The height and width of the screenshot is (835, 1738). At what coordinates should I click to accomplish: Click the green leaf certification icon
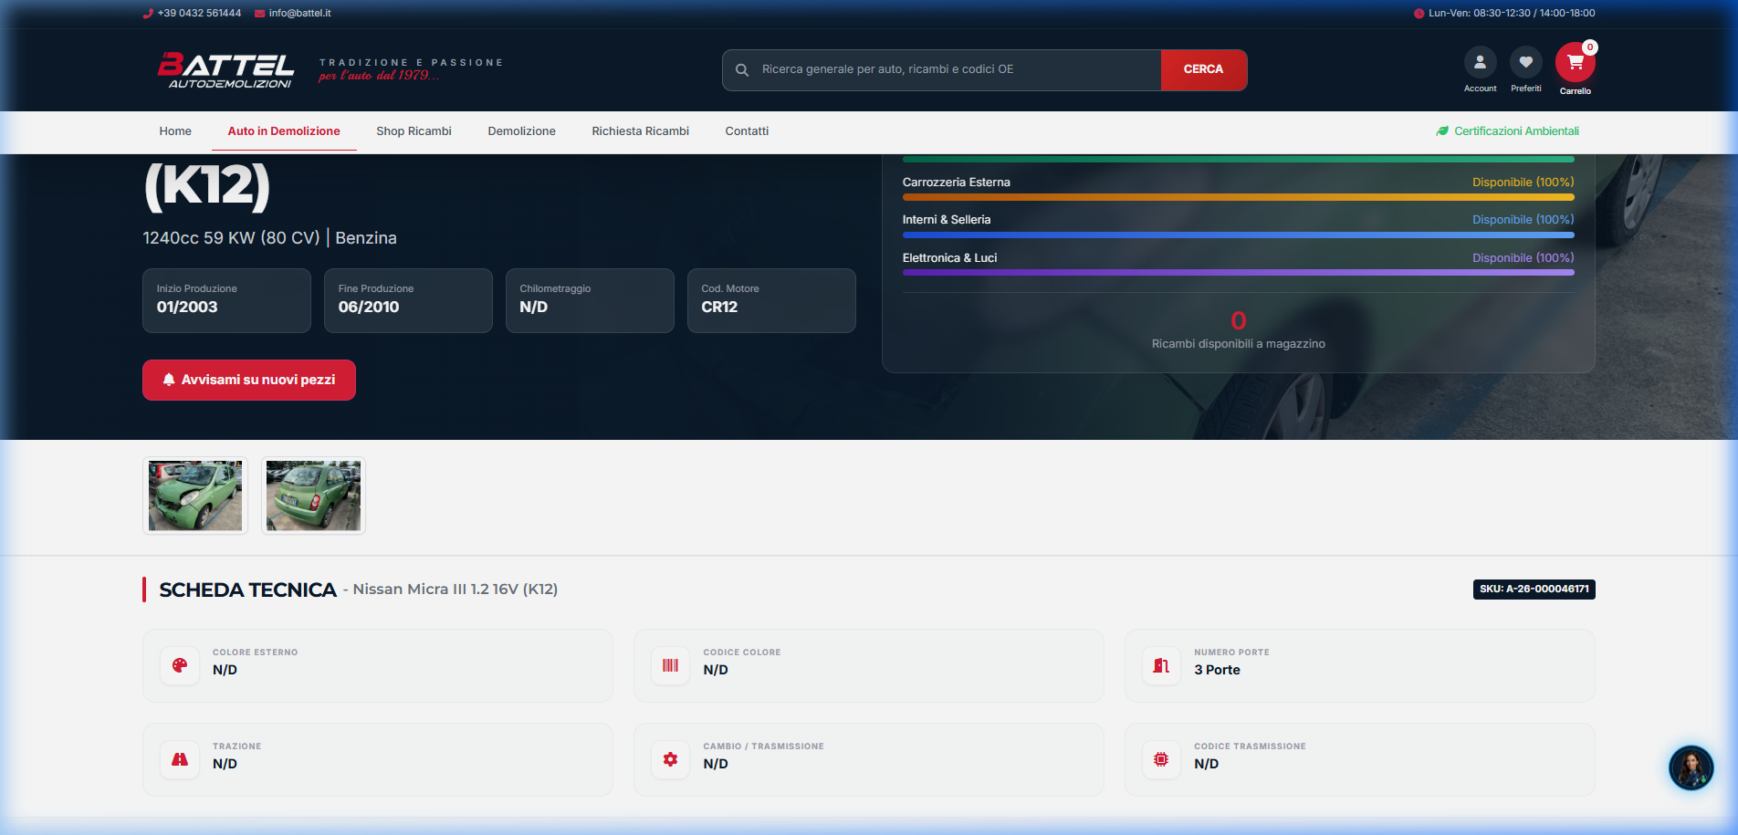coord(1442,131)
